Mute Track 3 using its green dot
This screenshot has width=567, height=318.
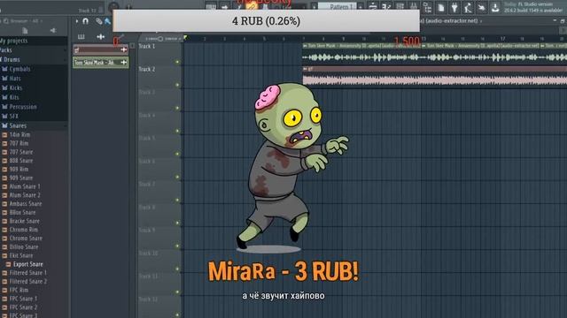[x=177, y=108]
